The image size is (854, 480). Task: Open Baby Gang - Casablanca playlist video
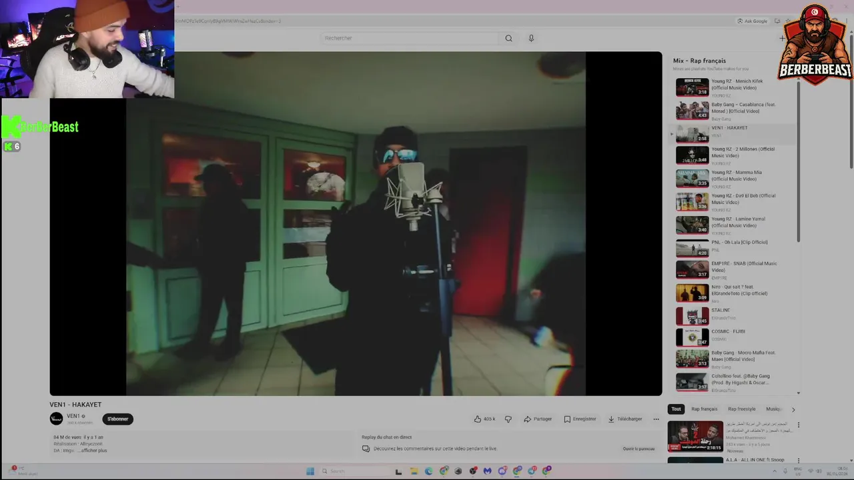(734, 111)
